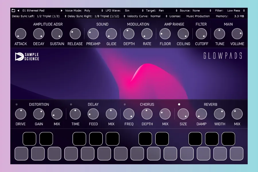
Task: Click the Reverb Mix knob
Action: (x=237, y=114)
